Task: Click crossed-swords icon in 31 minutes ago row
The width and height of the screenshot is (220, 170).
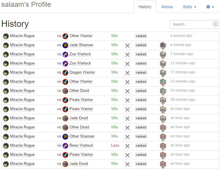Action: point(127,91)
